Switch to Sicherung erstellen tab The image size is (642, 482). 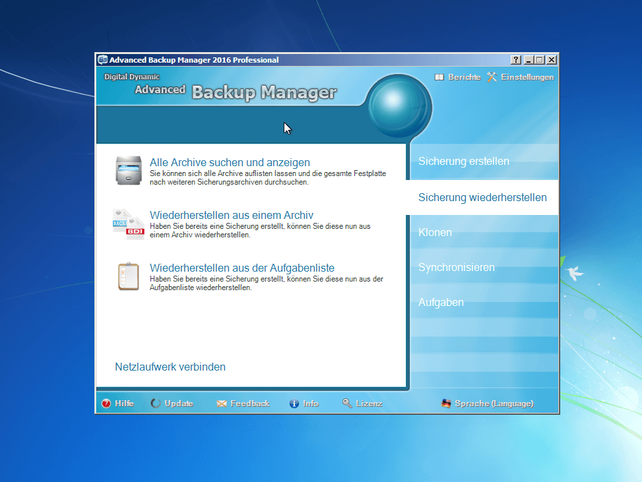[x=484, y=161]
